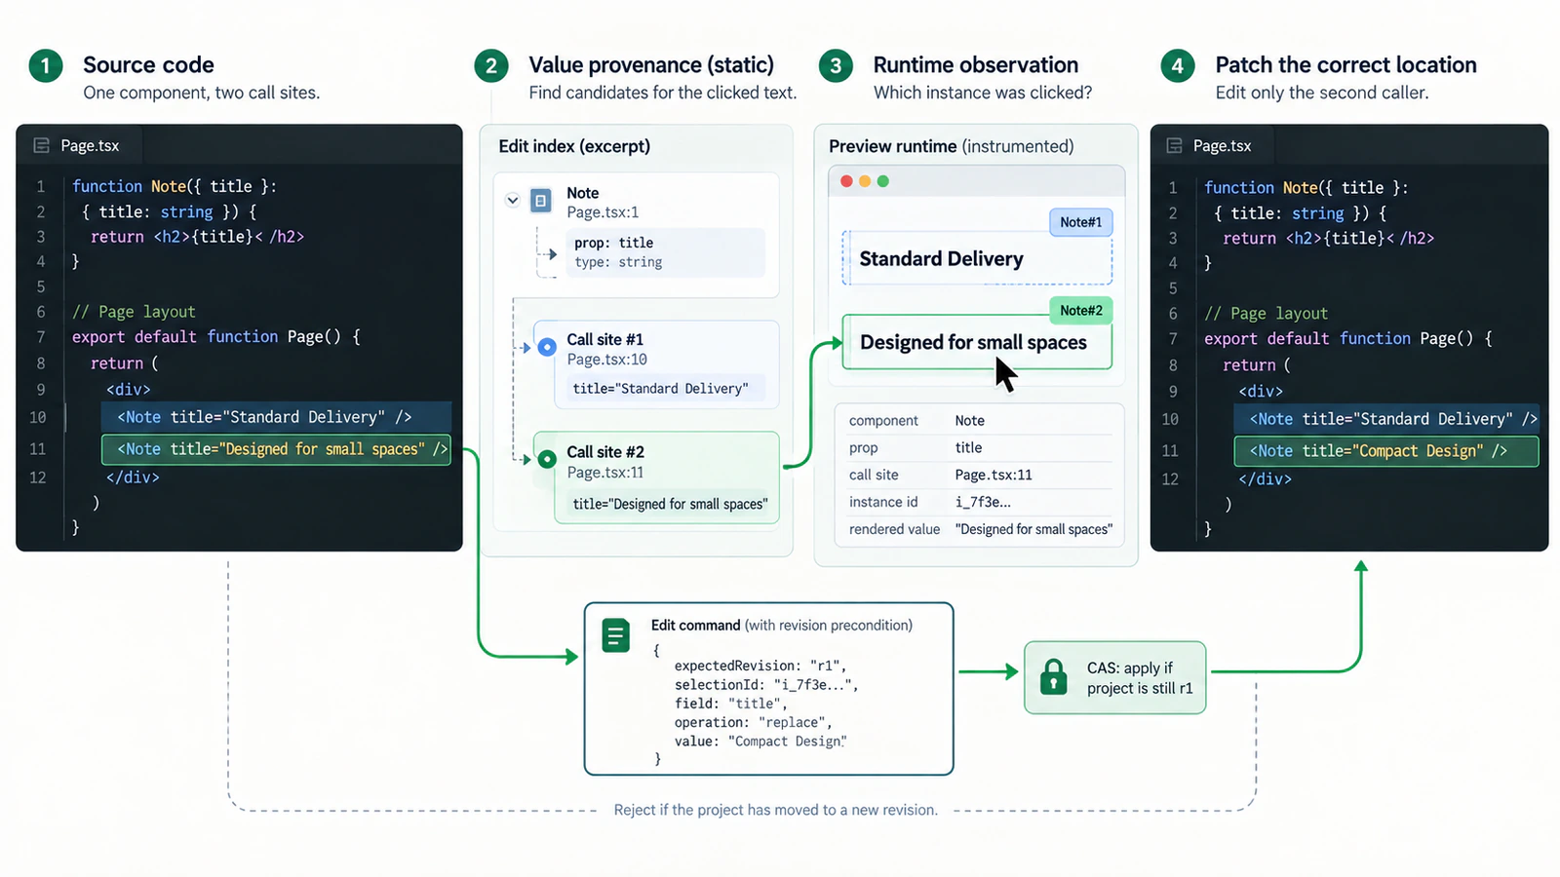Open the Page.tsx tab in the Source code editor
Screen dimensions: 1560x877
click(79, 145)
